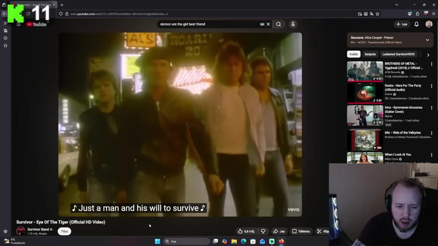Open Brothers of Metal Yggdrasil video thumbnail
Screen dimensions: 438x246
[x=365, y=71]
